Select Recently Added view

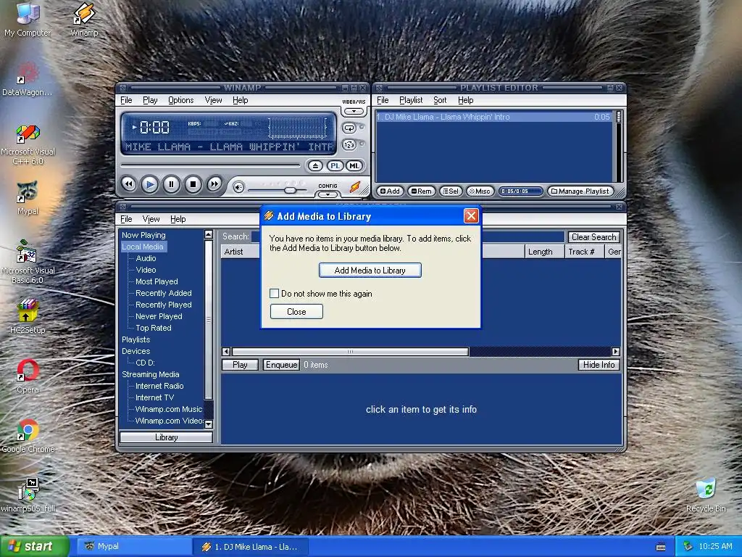[x=163, y=293]
